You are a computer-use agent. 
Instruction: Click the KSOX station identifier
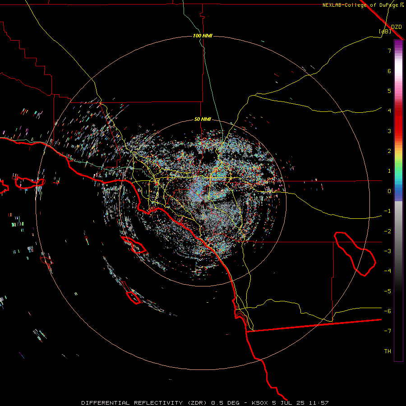coord(260,403)
